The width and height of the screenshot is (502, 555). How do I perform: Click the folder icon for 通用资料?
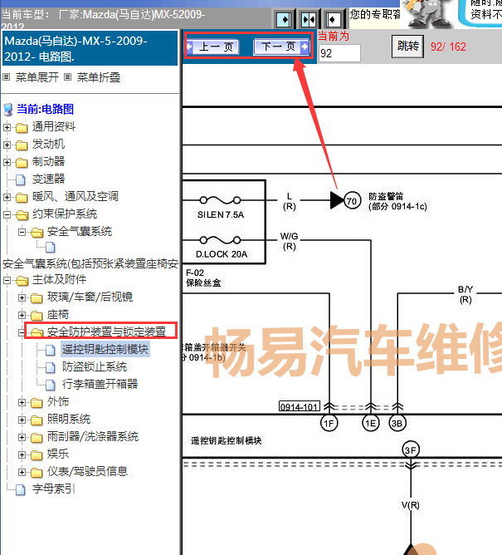click(x=22, y=127)
